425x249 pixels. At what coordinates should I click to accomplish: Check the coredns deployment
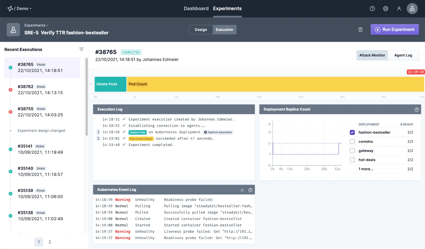click(352, 141)
